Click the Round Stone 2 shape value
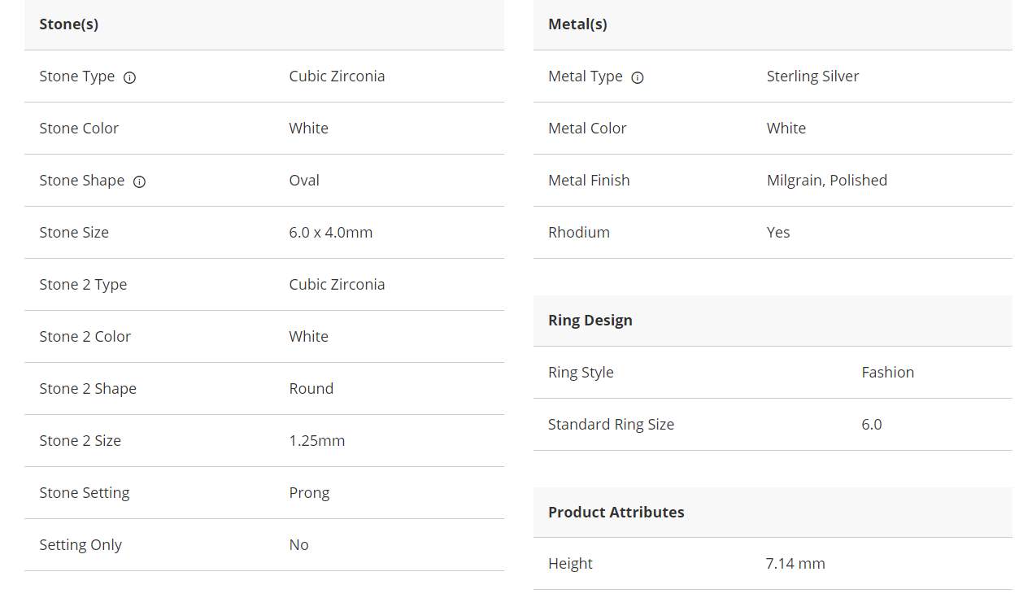This screenshot has width=1032, height=598. coord(311,389)
